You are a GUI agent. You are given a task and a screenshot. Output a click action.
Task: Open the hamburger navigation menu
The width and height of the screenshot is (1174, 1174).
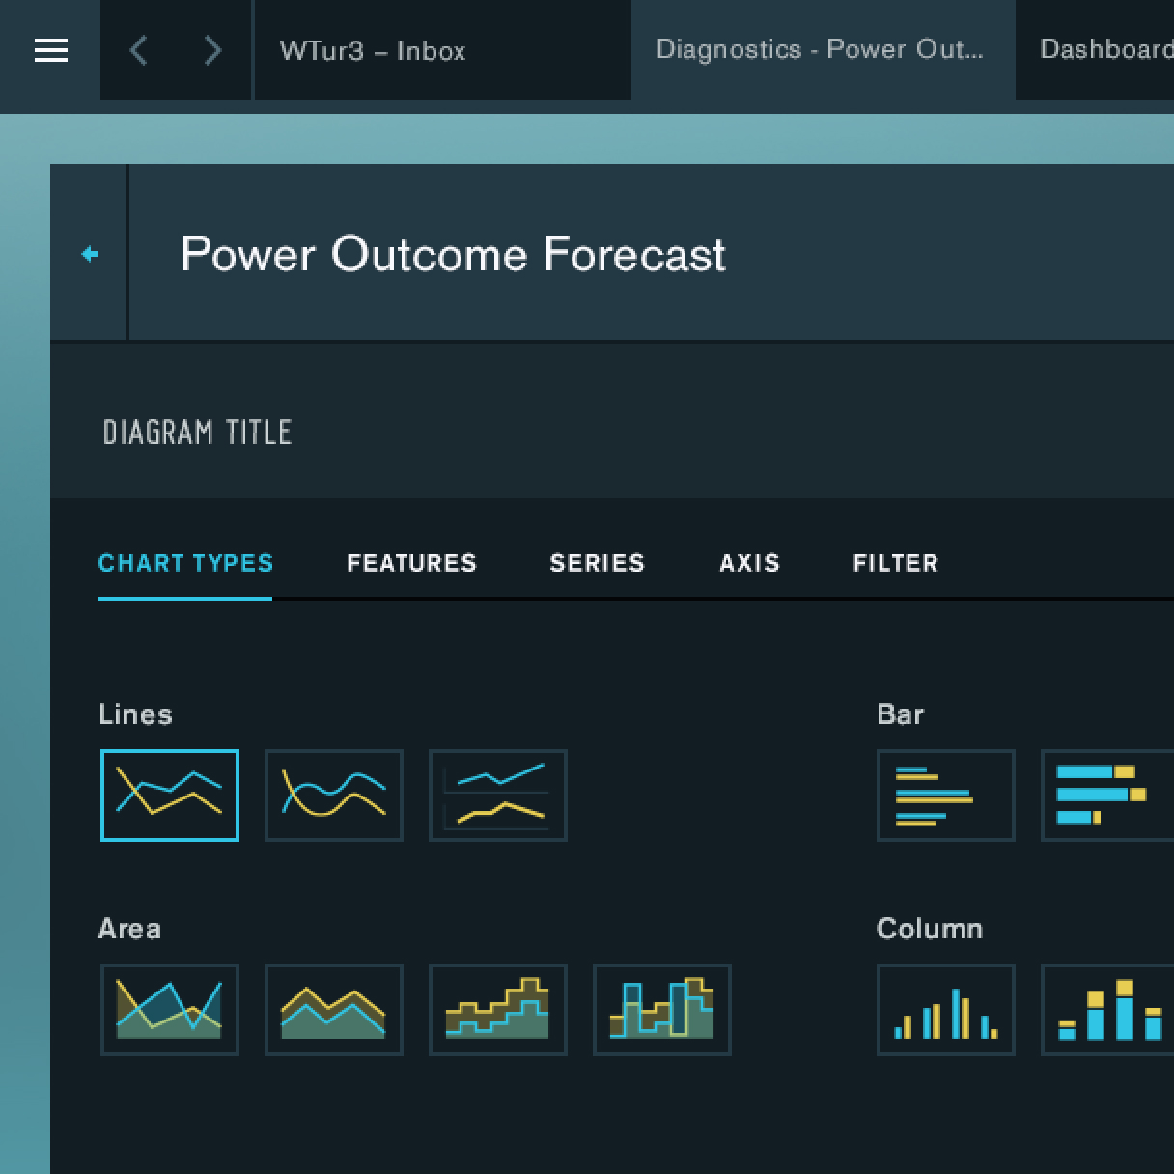tap(50, 49)
